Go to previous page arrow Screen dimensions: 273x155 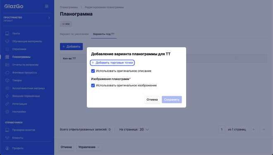tap(254, 130)
